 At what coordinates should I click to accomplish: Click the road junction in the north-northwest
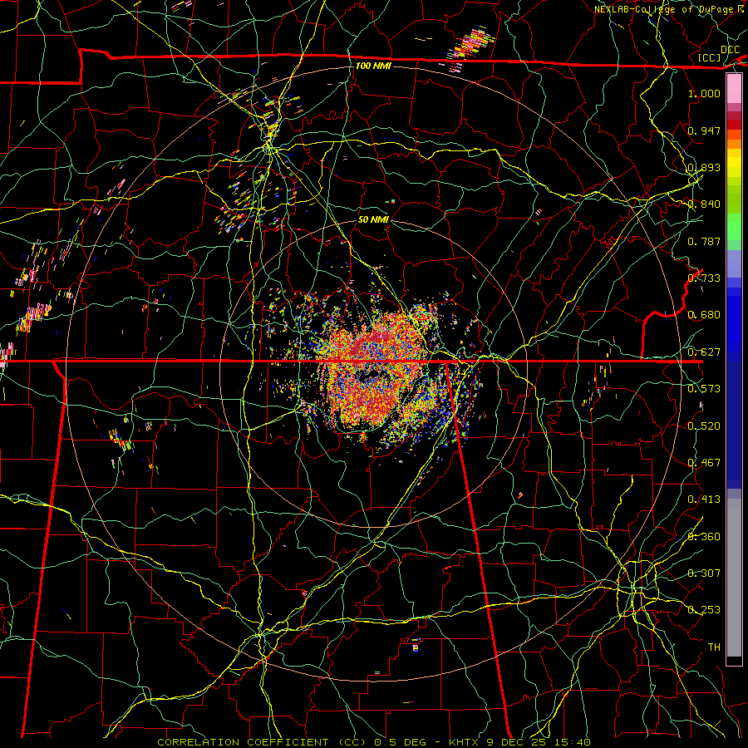click(x=269, y=148)
